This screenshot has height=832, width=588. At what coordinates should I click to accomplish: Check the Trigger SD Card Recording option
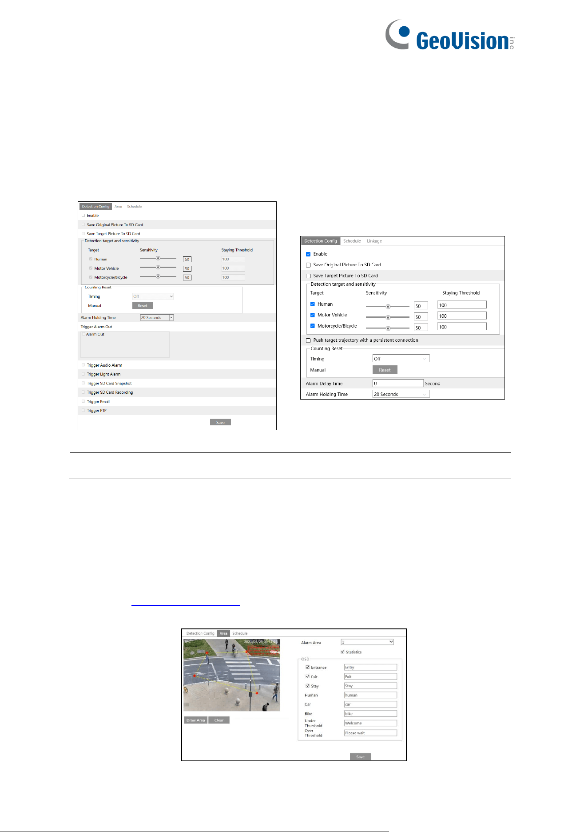[83, 392]
